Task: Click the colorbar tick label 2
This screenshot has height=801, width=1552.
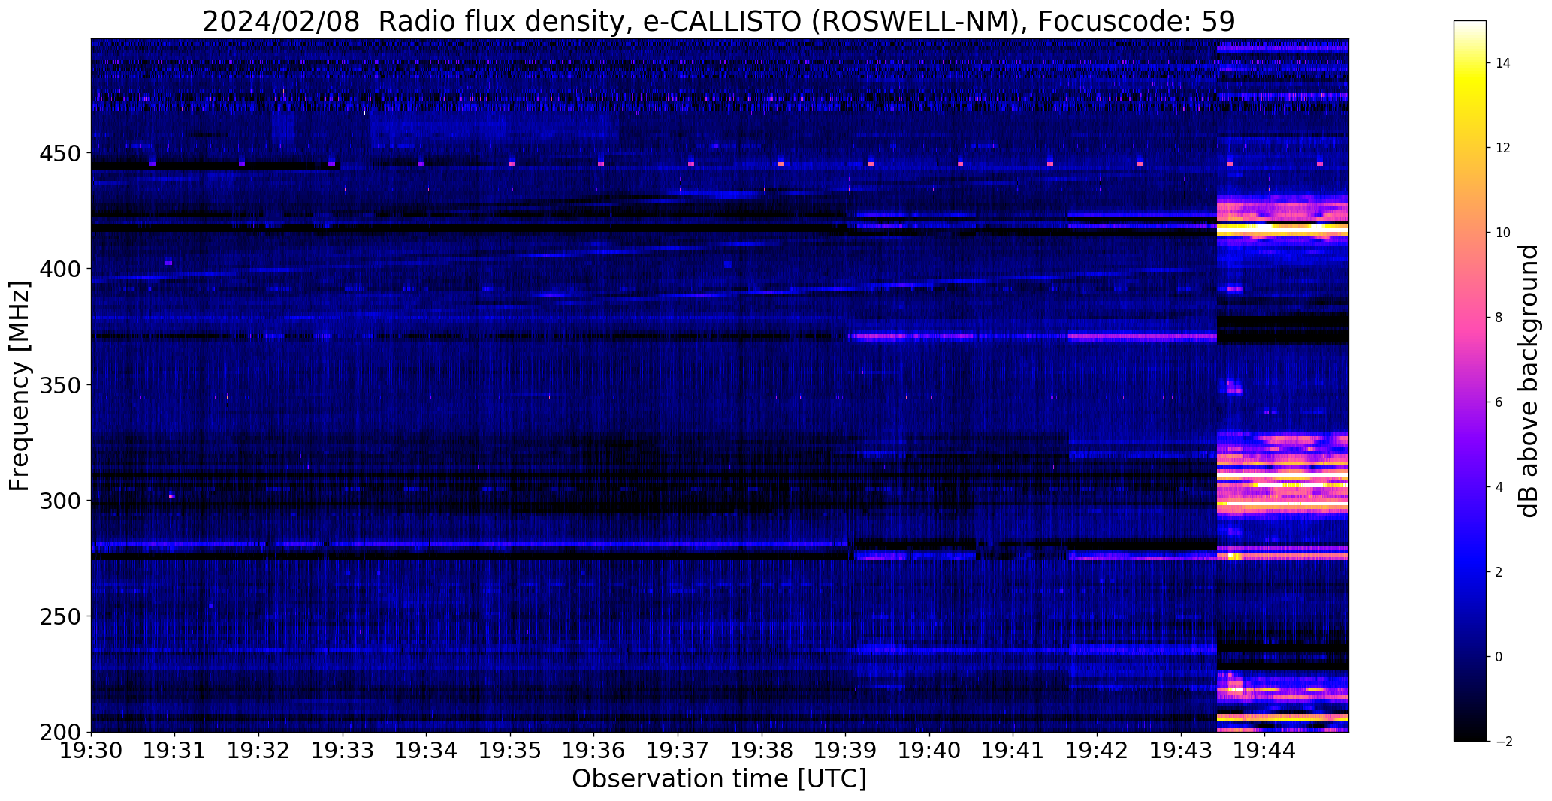Action: (x=1499, y=572)
